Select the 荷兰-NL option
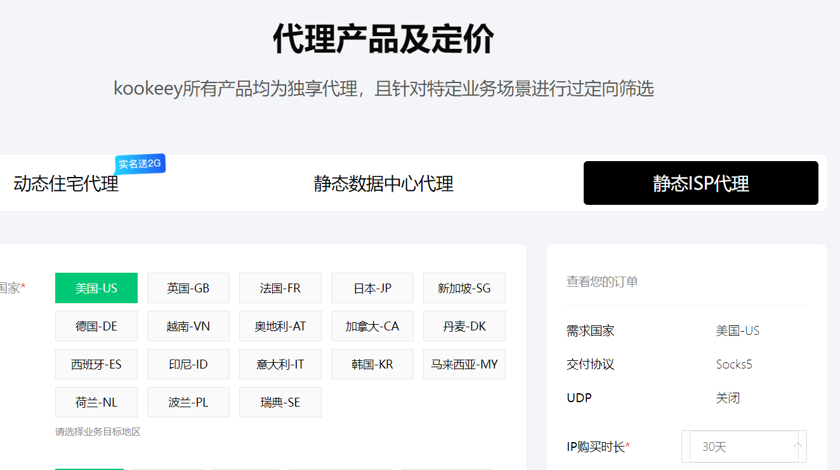 pyautogui.click(x=96, y=402)
